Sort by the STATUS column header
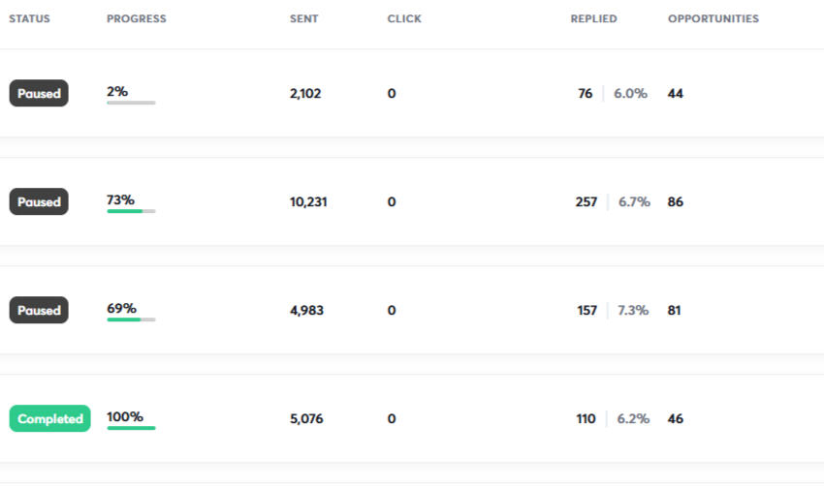This screenshot has width=824, height=487. (29, 19)
